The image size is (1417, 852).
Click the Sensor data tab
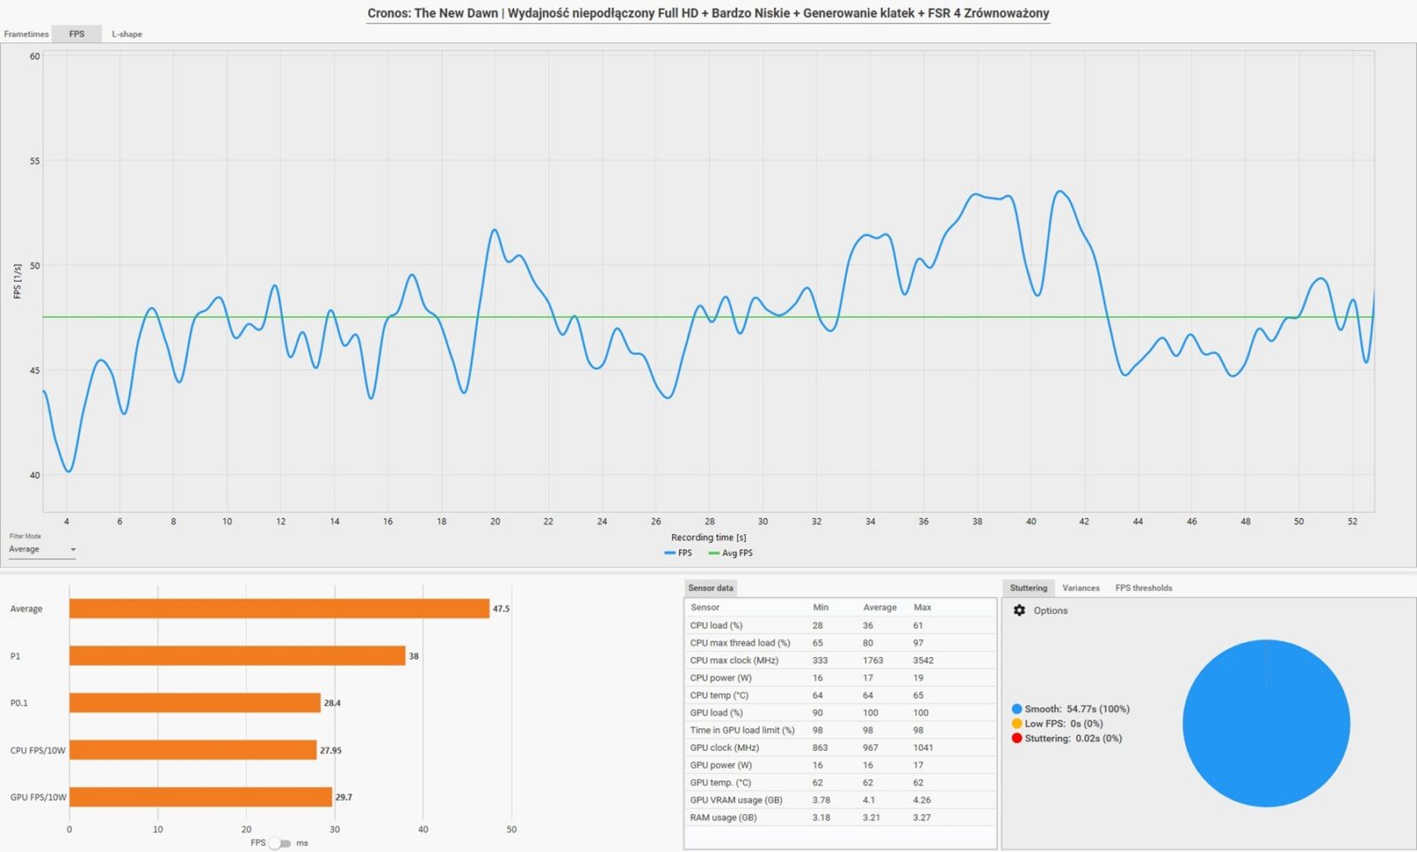coord(710,588)
